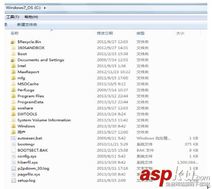Screen dimensions: 212x189
Task: Click the 375 KB size of bootmgr
Action: [191, 144]
